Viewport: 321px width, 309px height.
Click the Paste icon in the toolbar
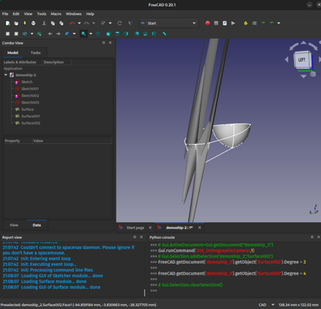tap(61, 23)
